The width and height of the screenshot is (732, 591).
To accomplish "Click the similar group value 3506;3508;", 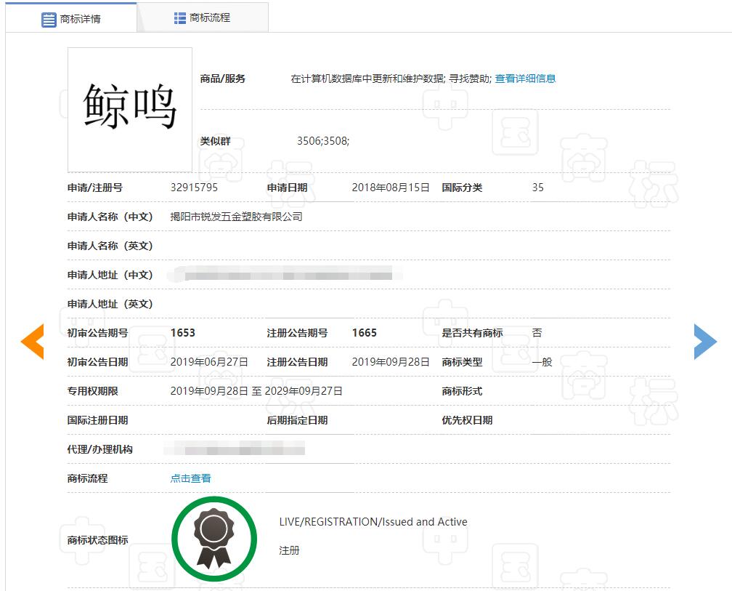I will [323, 141].
